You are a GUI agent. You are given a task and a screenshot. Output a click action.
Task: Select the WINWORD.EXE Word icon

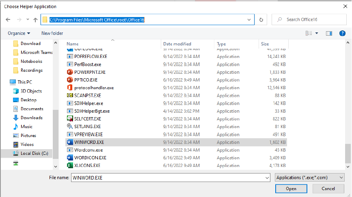(70, 142)
